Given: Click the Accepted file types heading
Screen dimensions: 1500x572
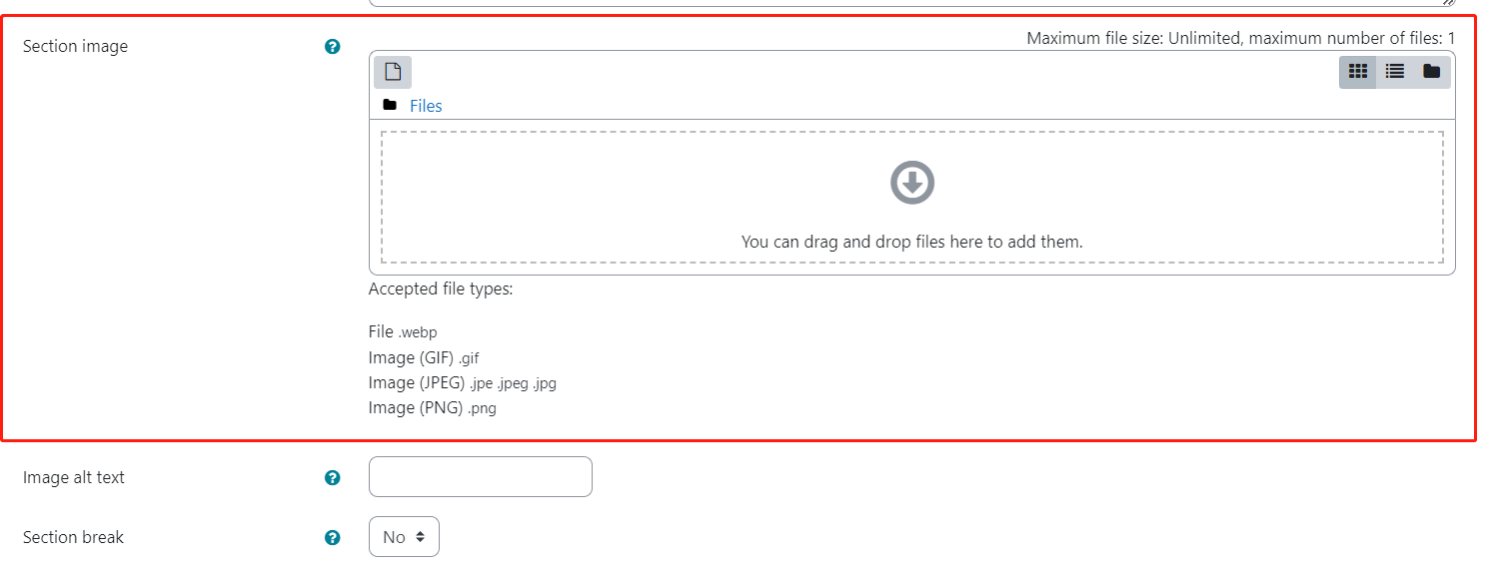Looking at the screenshot, I should [440, 289].
